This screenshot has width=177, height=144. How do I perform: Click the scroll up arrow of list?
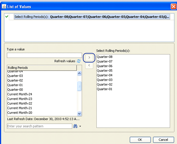pyautogui.click(x=79, y=73)
